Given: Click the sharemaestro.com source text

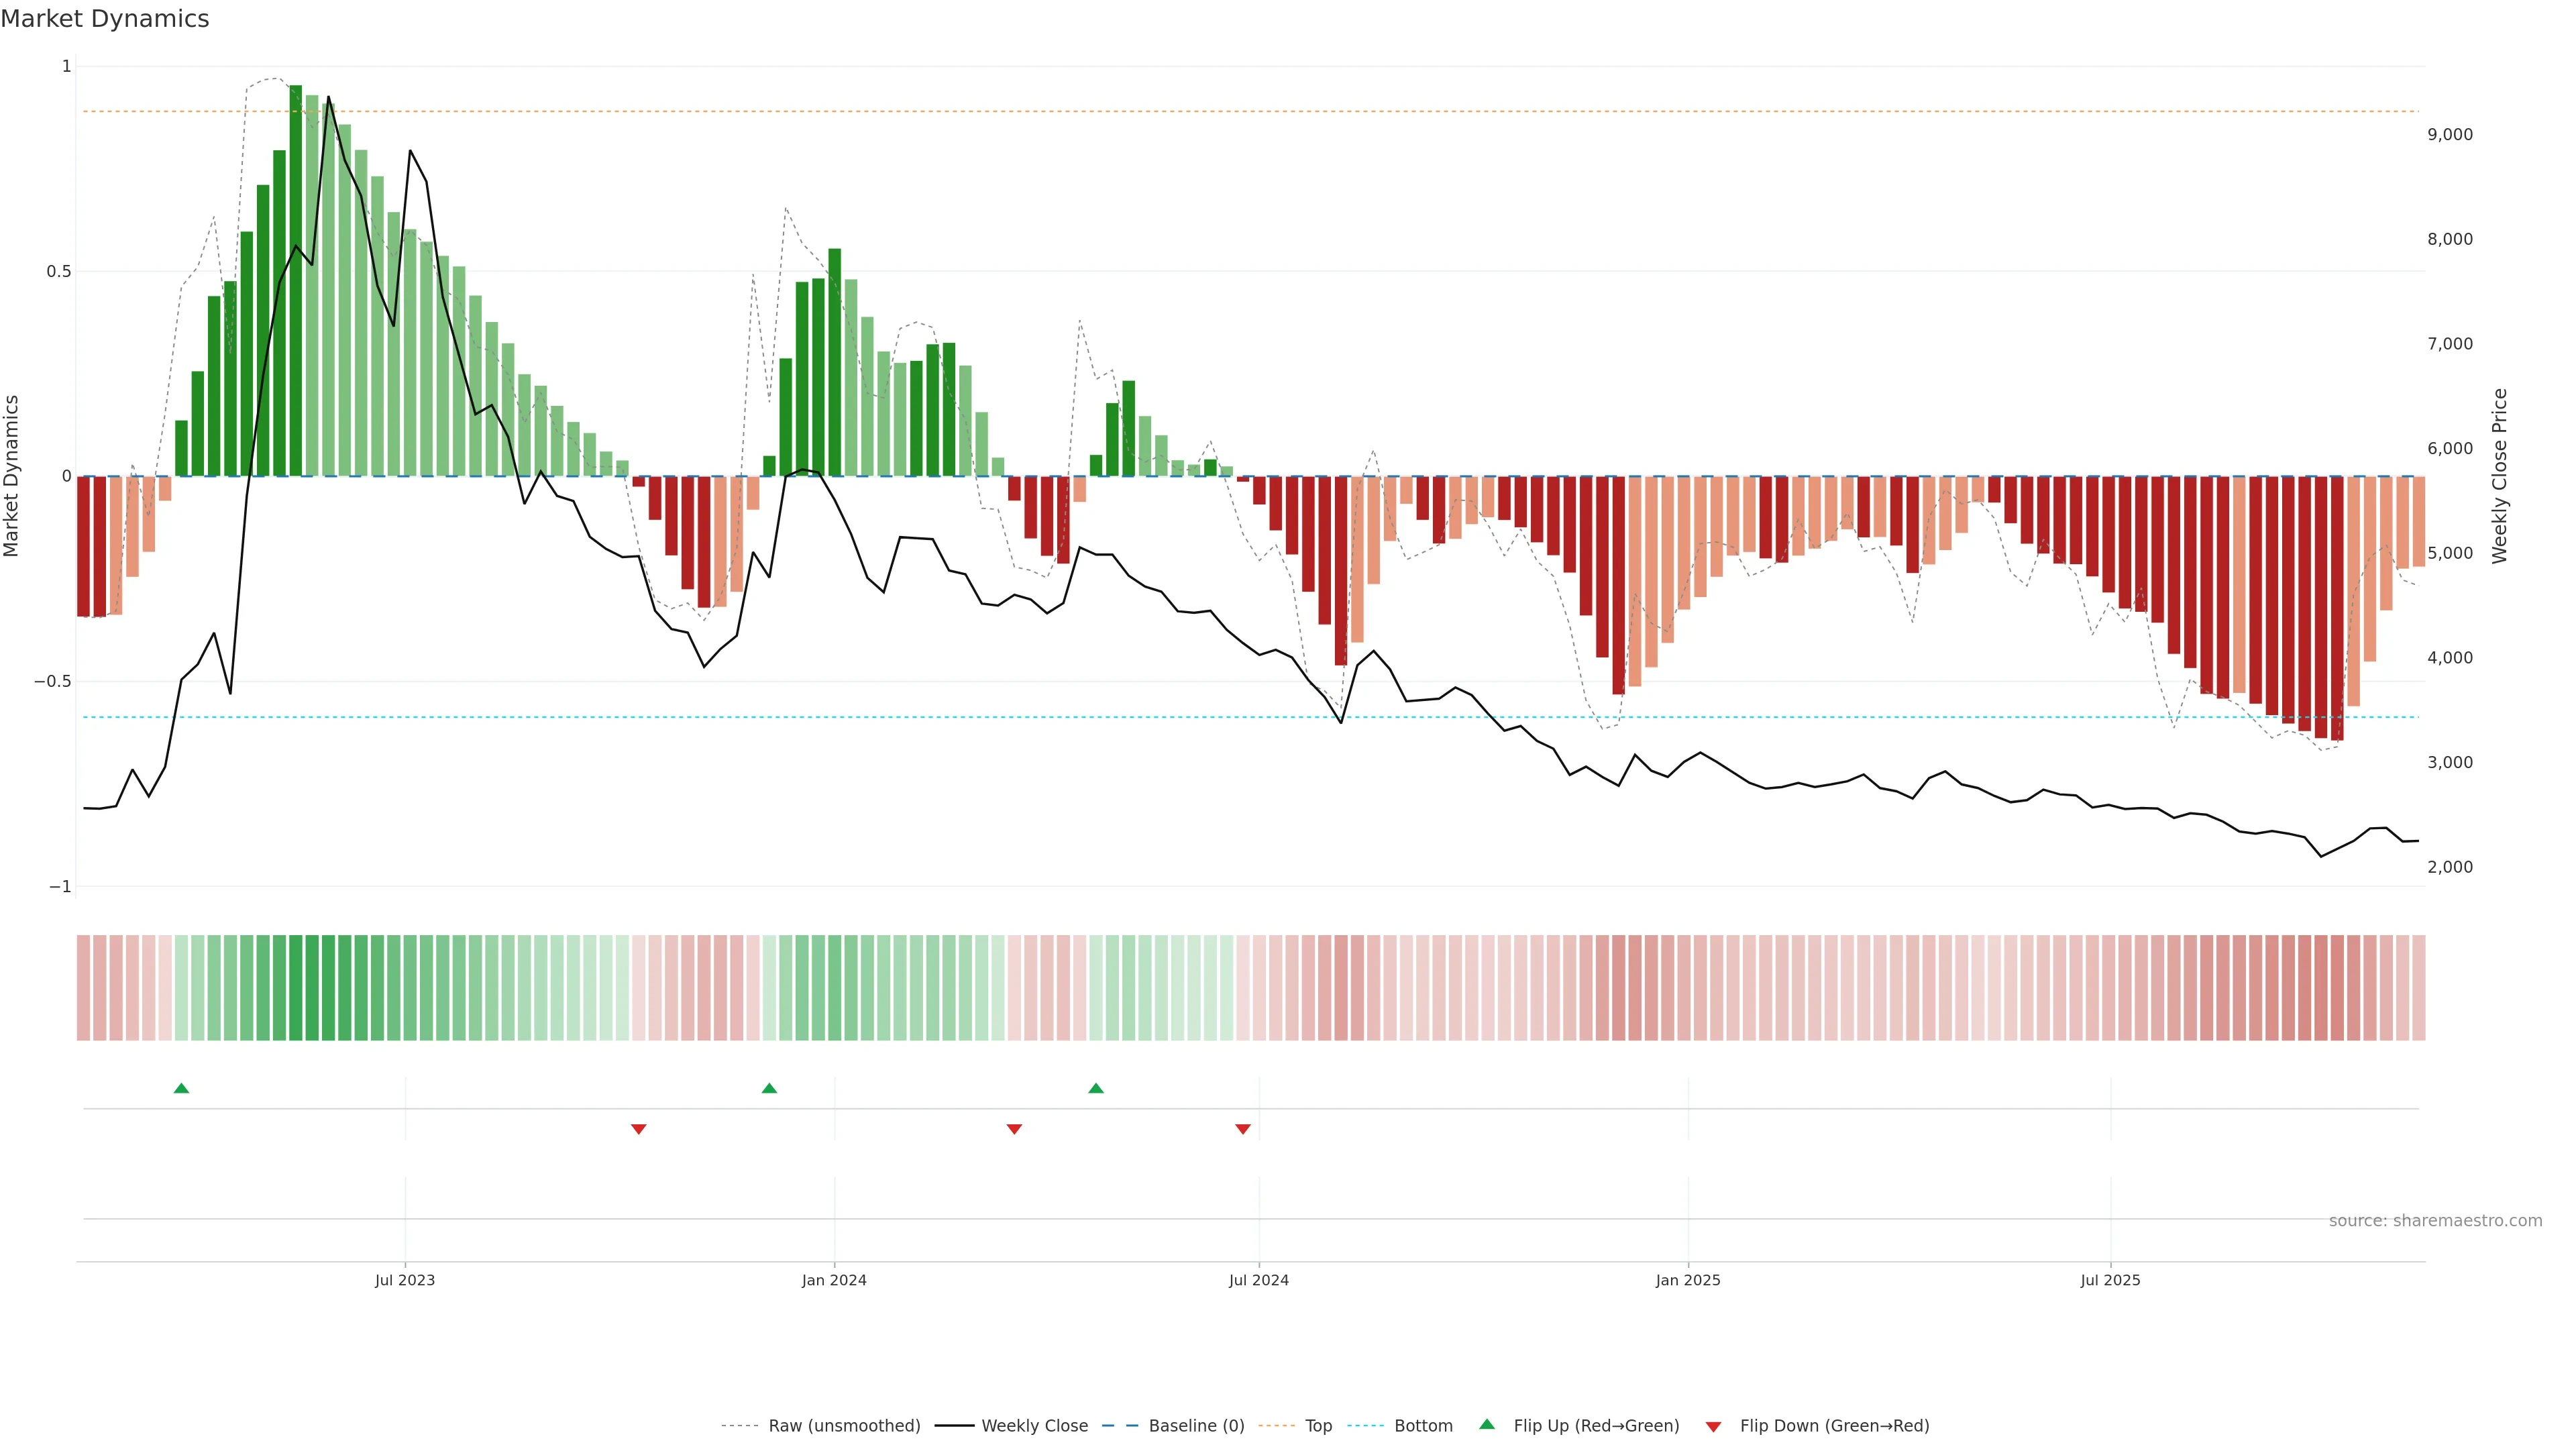Looking at the screenshot, I should click(x=2435, y=1220).
